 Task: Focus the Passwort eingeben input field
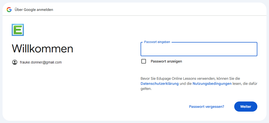click(x=199, y=49)
